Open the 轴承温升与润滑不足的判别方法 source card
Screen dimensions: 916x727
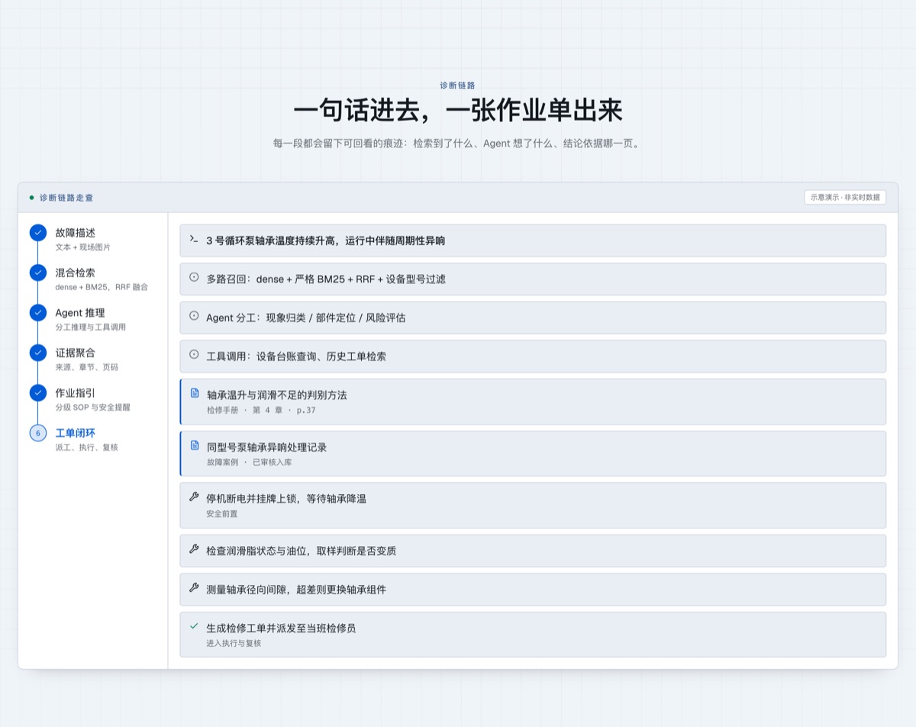coord(533,402)
